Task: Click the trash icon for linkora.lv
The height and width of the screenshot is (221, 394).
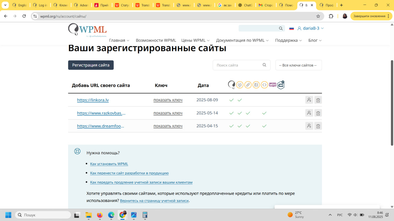Action: point(318,100)
